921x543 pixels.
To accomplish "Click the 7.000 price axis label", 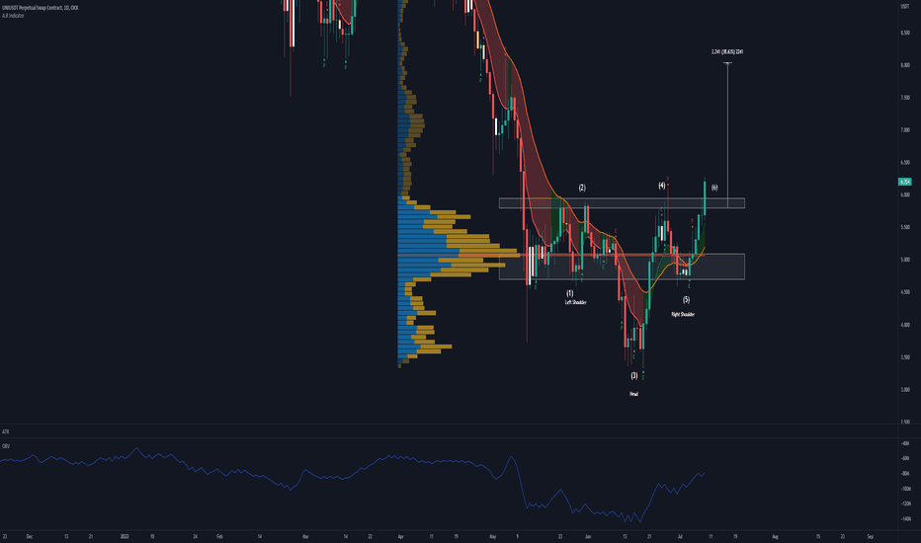I will tap(904, 129).
